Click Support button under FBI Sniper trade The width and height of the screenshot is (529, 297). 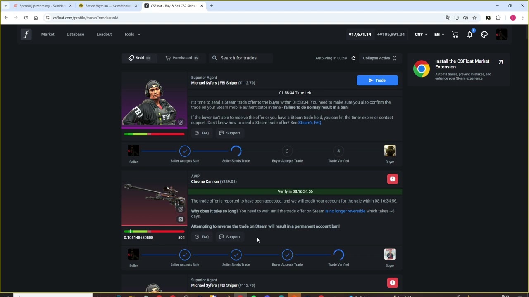click(x=229, y=133)
